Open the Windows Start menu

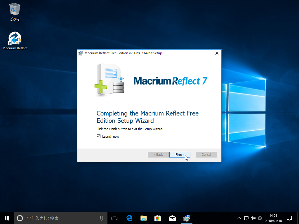7,218
